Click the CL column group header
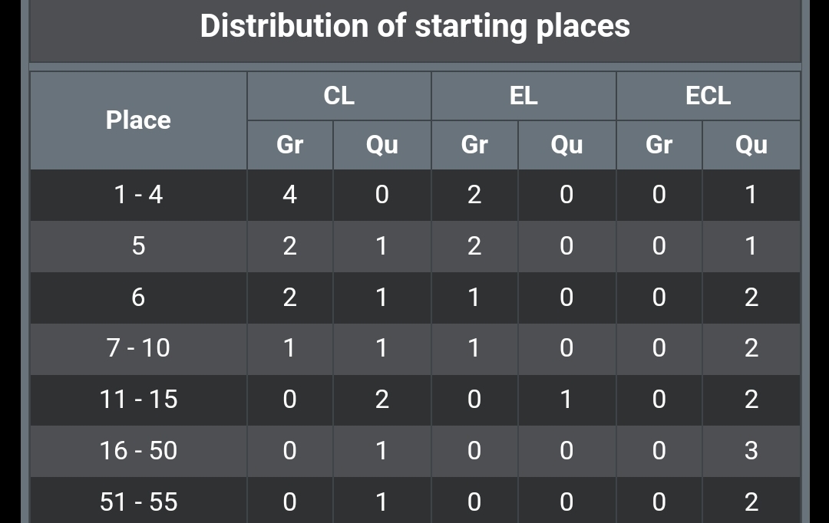This screenshot has width=829, height=523. coord(339,96)
